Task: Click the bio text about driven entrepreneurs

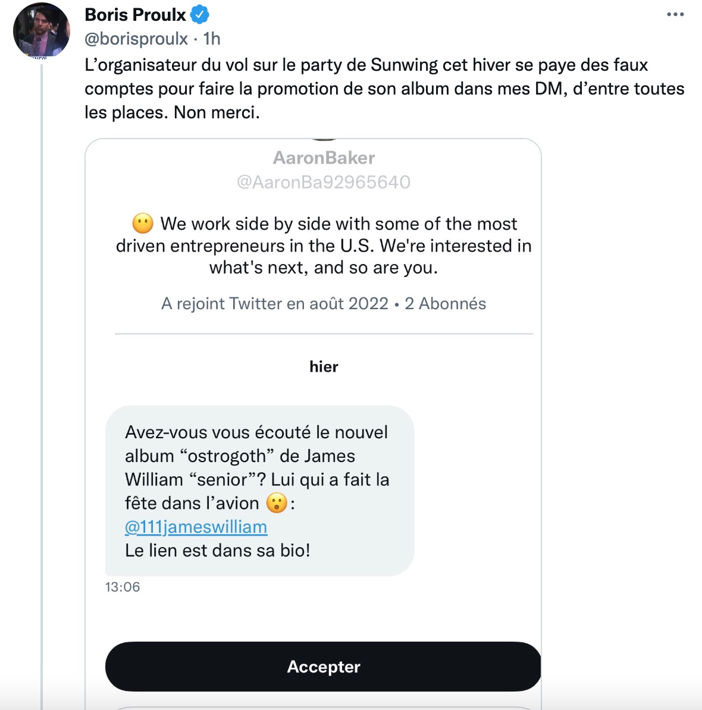Action: coord(324,246)
